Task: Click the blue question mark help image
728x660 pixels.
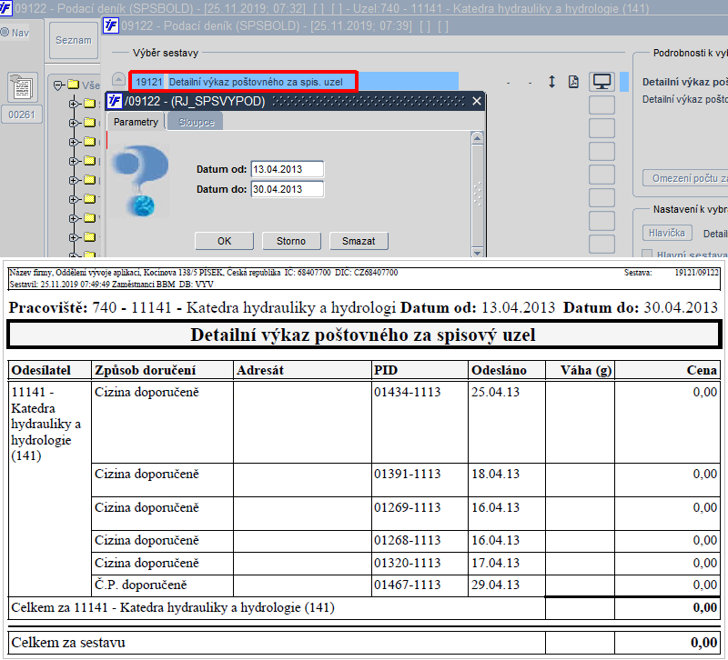Action: coord(141,181)
